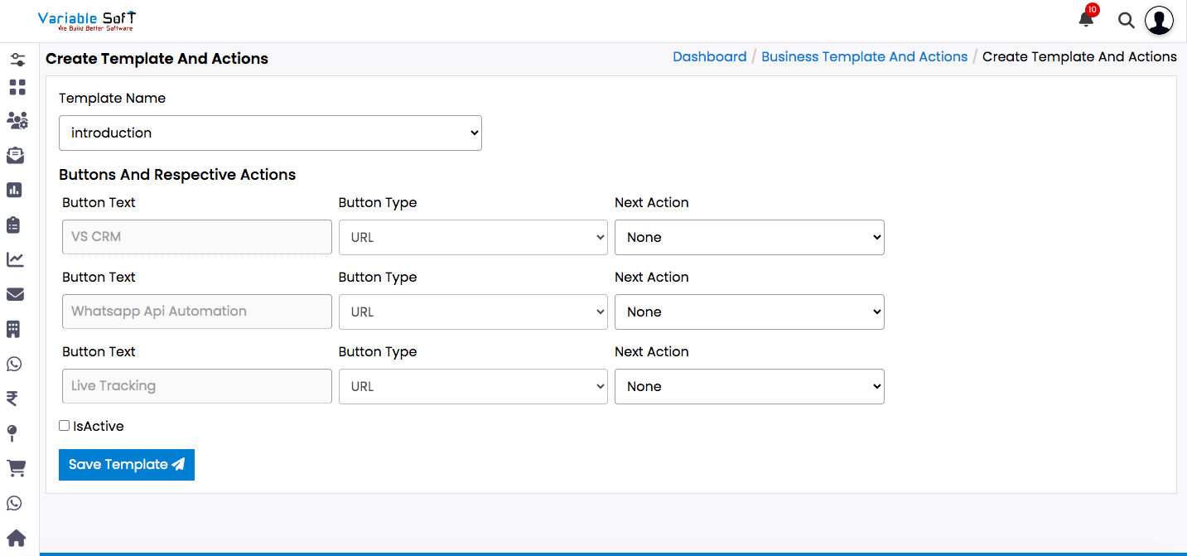Click the sliders settings icon in sidebar

click(17, 60)
